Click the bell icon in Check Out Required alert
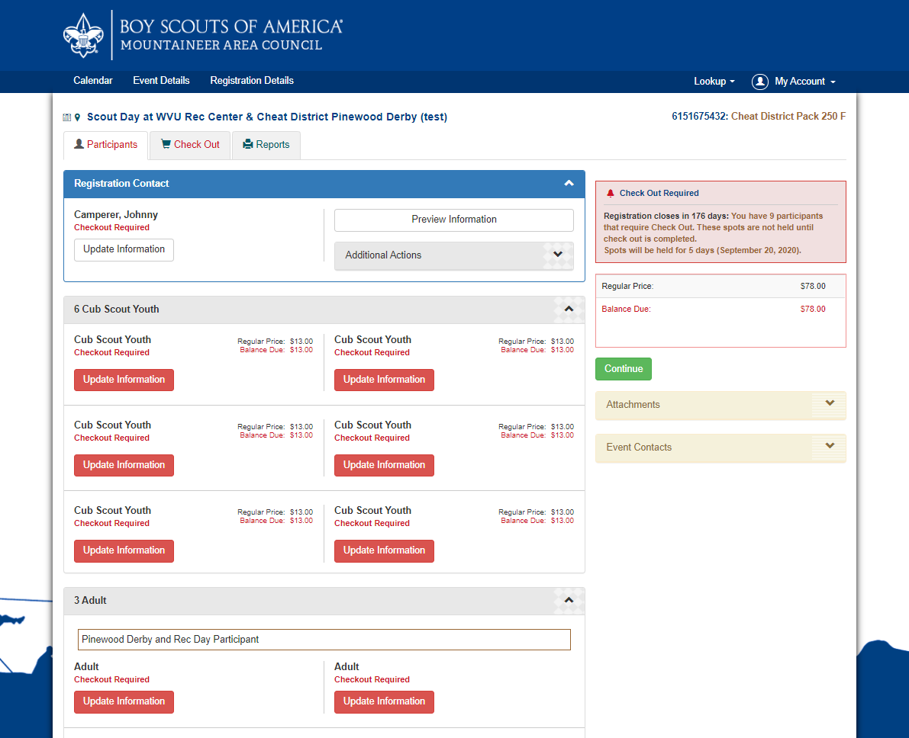909x738 pixels. (610, 193)
